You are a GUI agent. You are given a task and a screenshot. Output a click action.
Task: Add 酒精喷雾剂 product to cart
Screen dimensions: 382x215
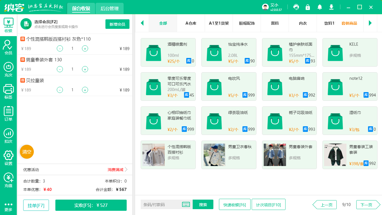(168, 52)
